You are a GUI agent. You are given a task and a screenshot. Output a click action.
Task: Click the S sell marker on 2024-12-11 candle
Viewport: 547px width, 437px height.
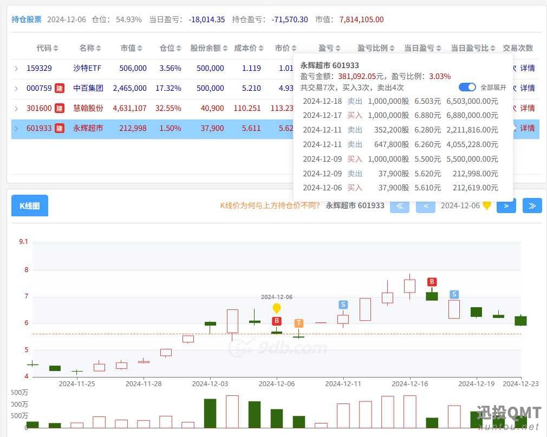coord(343,304)
